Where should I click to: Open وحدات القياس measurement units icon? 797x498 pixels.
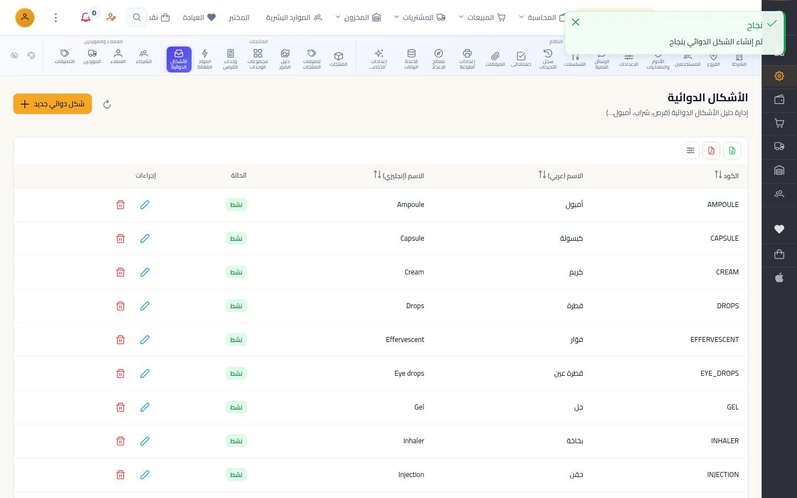(230, 59)
